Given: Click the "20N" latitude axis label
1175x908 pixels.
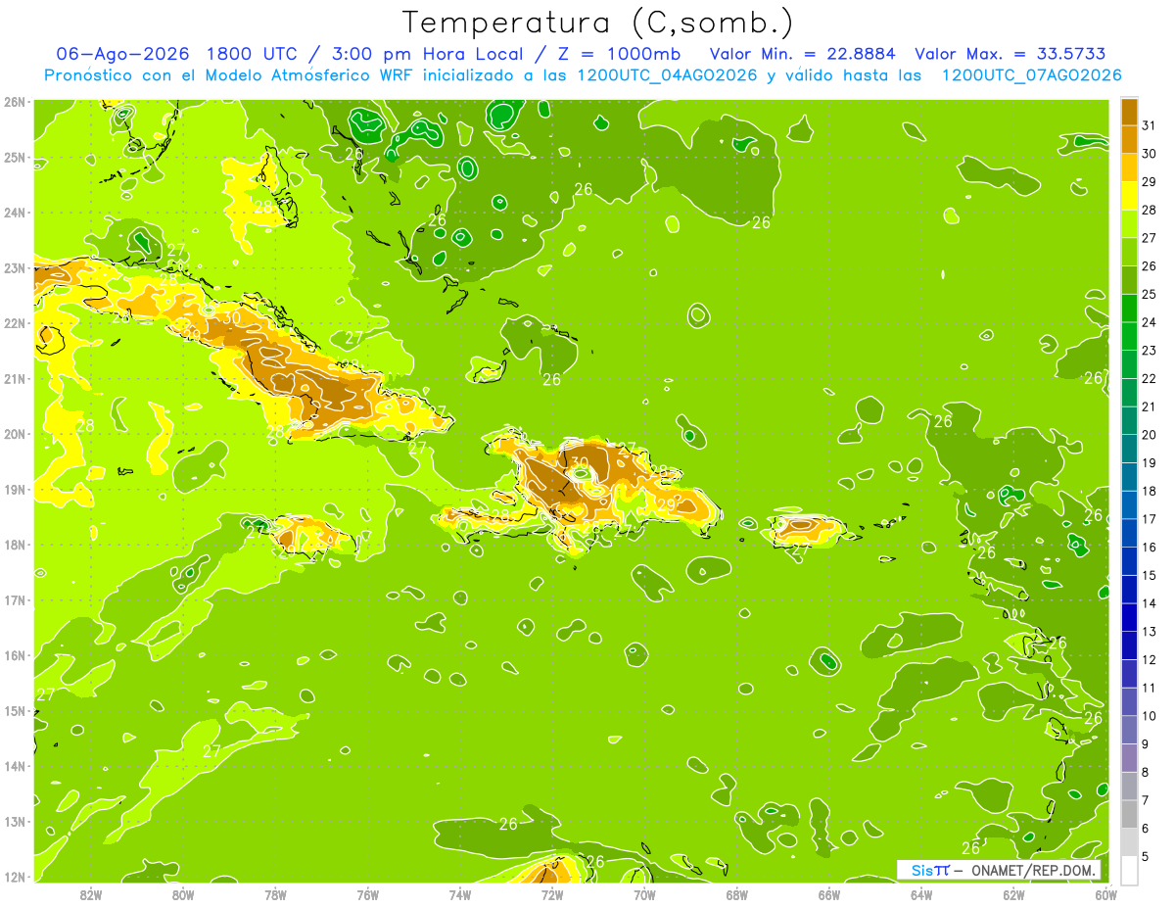Looking at the screenshot, I should tap(15, 434).
